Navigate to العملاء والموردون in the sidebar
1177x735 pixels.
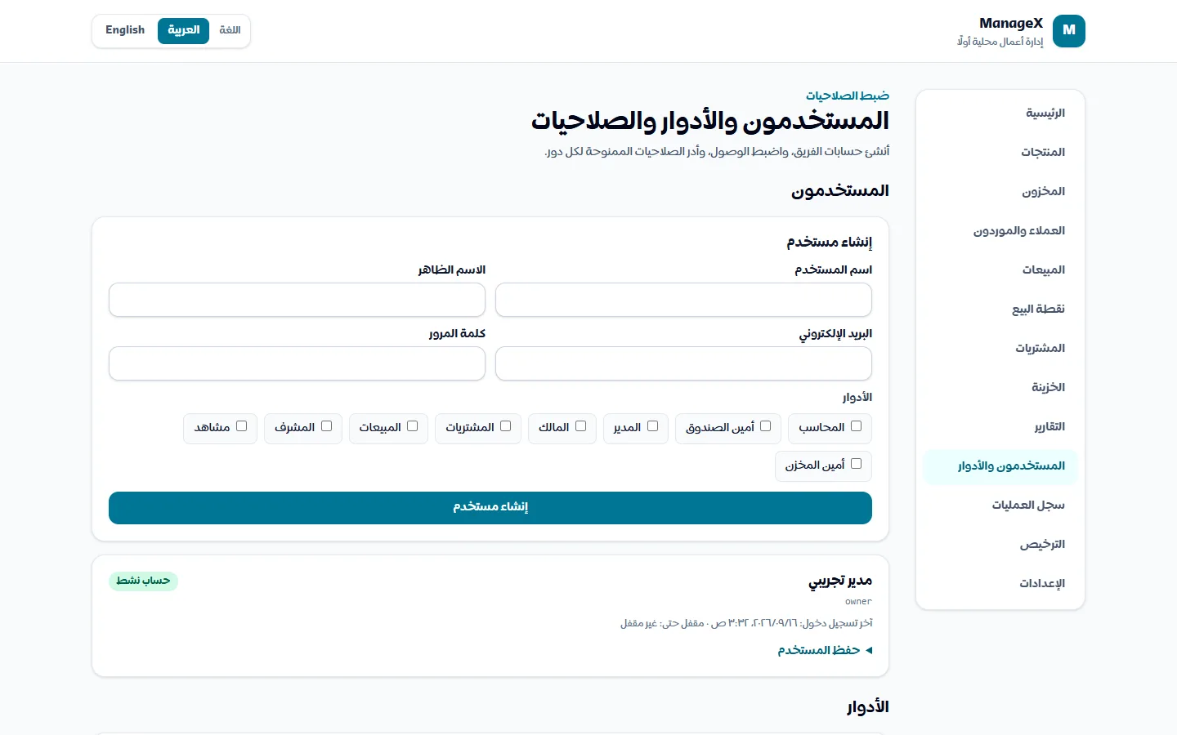1000,230
